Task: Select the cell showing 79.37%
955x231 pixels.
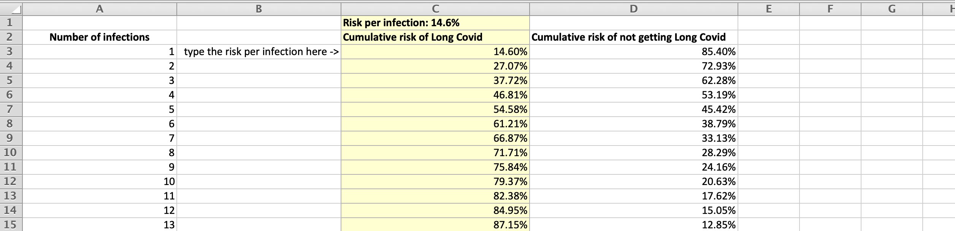Action: [435, 182]
